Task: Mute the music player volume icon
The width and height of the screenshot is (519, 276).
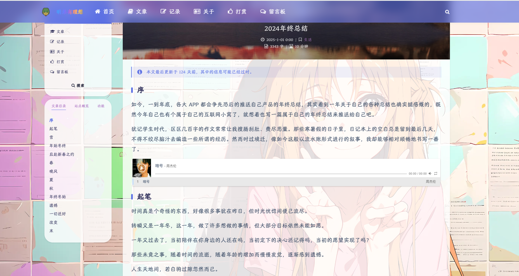Action: pos(430,174)
